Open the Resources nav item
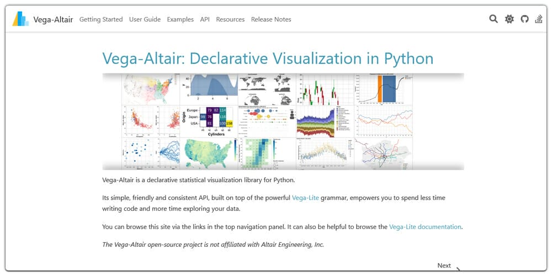552x276 pixels. [x=230, y=19]
